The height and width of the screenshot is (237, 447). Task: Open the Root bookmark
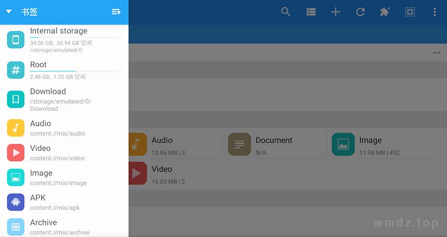click(64, 70)
